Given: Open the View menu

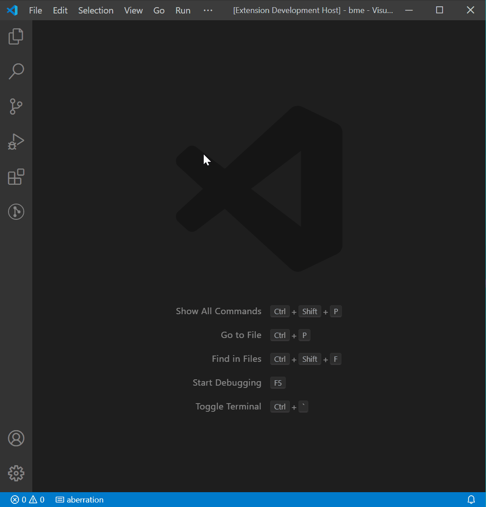Looking at the screenshot, I should pyautogui.click(x=133, y=10).
